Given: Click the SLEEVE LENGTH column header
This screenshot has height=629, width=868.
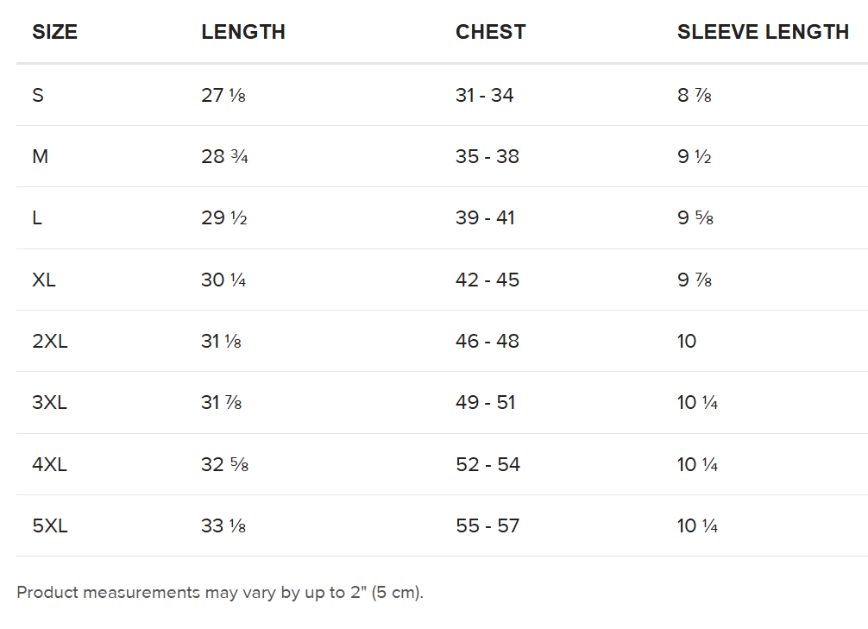Looking at the screenshot, I should coord(763,32).
